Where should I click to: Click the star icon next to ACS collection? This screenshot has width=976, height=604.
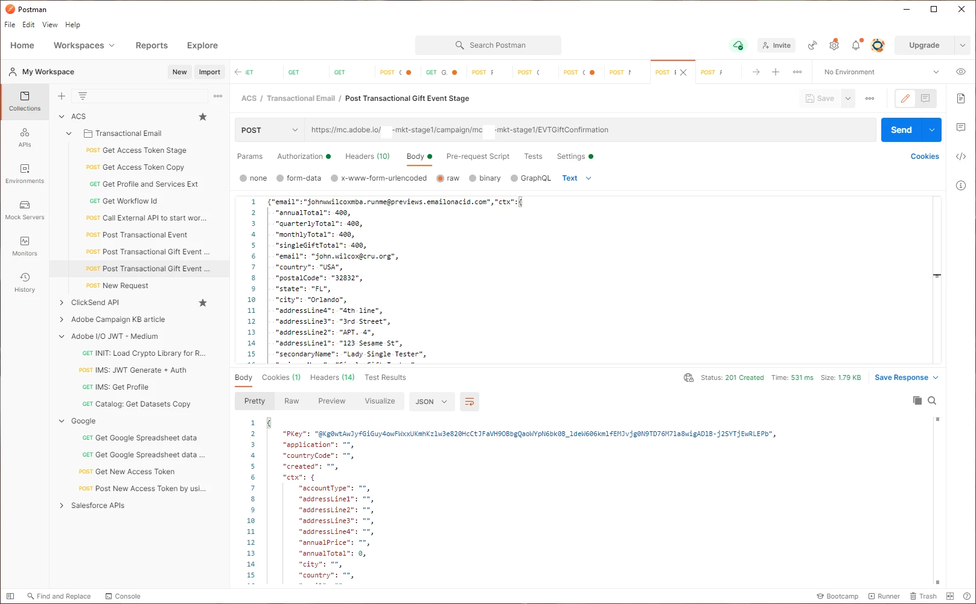[203, 117]
